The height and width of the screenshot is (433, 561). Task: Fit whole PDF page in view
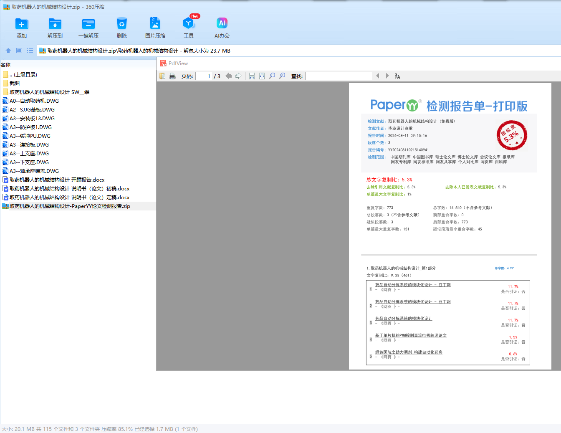click(262, 76)
